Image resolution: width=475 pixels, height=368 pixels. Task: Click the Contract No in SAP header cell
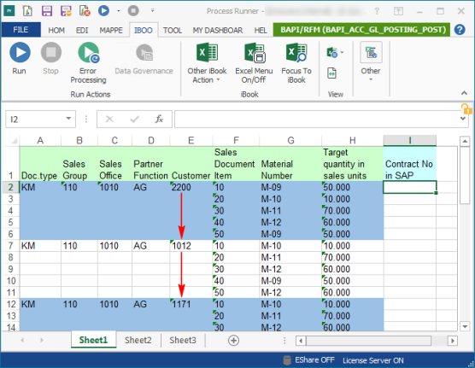409,164
